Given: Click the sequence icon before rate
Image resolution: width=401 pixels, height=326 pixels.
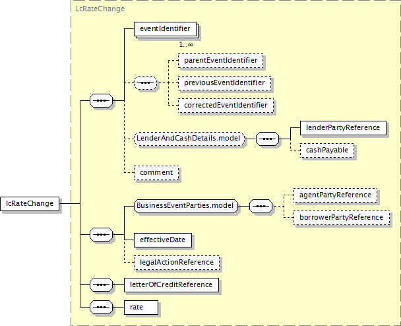Looking at the screenshot, I should click(x=102, y=307).
